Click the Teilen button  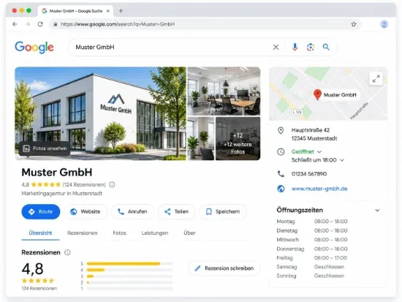177,211
